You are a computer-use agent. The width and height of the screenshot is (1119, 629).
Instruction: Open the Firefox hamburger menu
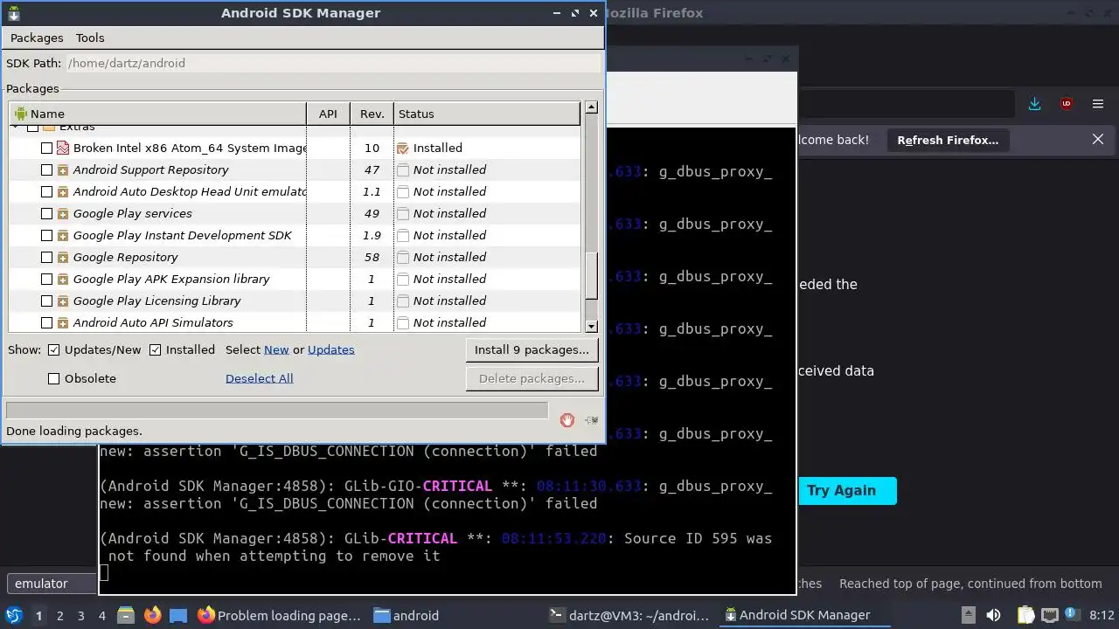tap(1098, 104)
